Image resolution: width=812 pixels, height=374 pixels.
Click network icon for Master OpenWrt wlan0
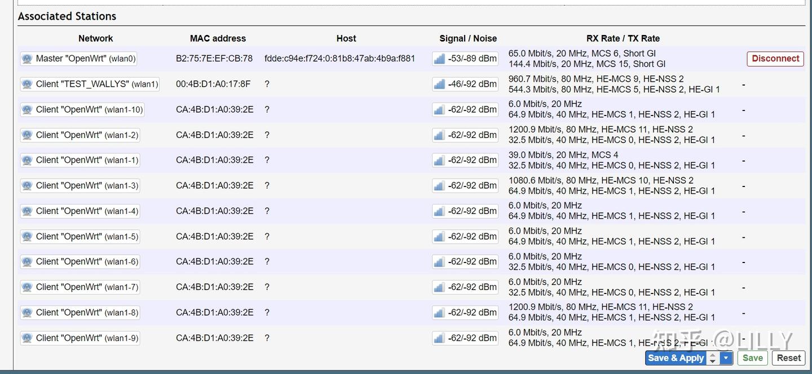coord(27,59)
